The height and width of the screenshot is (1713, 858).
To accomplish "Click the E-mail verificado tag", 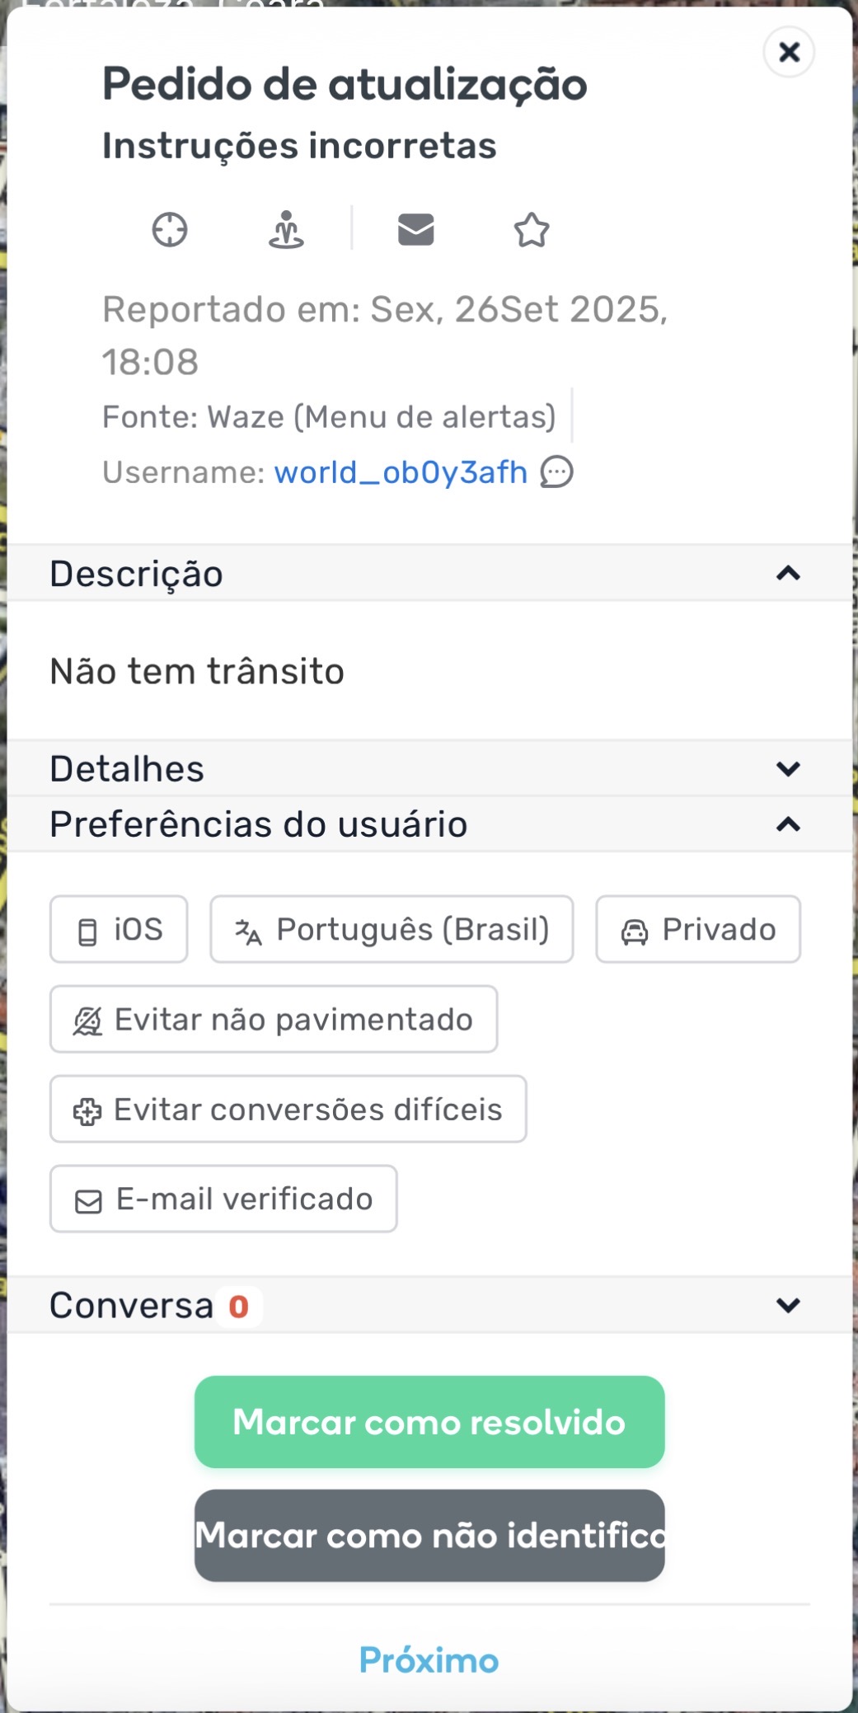I will click(x=223, y=1199).
